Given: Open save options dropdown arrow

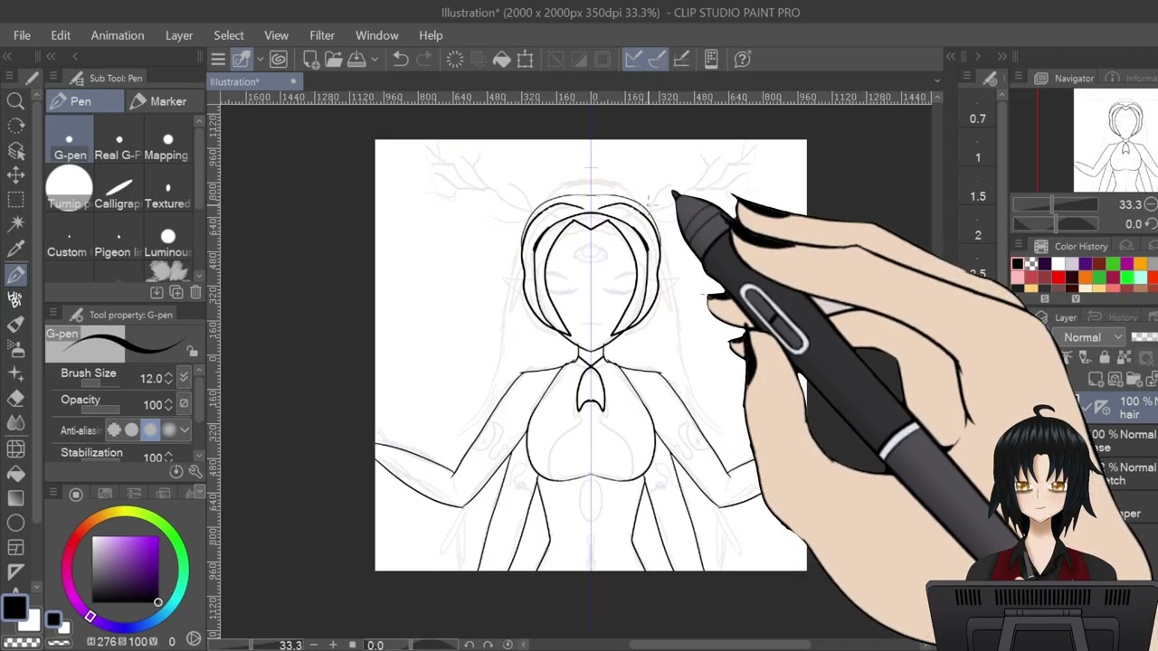Looking at the screenshot, I should pyautogui.click(x=374, y=60).
